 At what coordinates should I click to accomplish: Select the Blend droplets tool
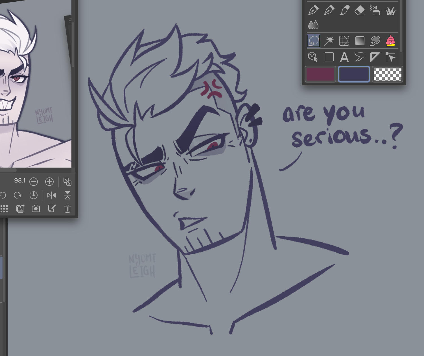pyautogui.click(x=313, y=25)
